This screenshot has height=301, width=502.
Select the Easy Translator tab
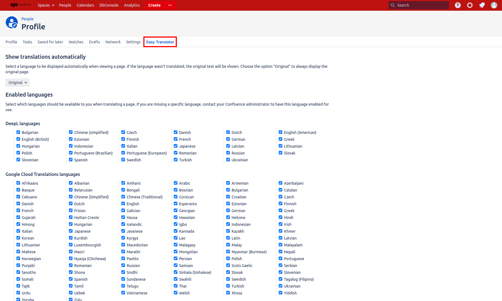[x=160, y=42]
